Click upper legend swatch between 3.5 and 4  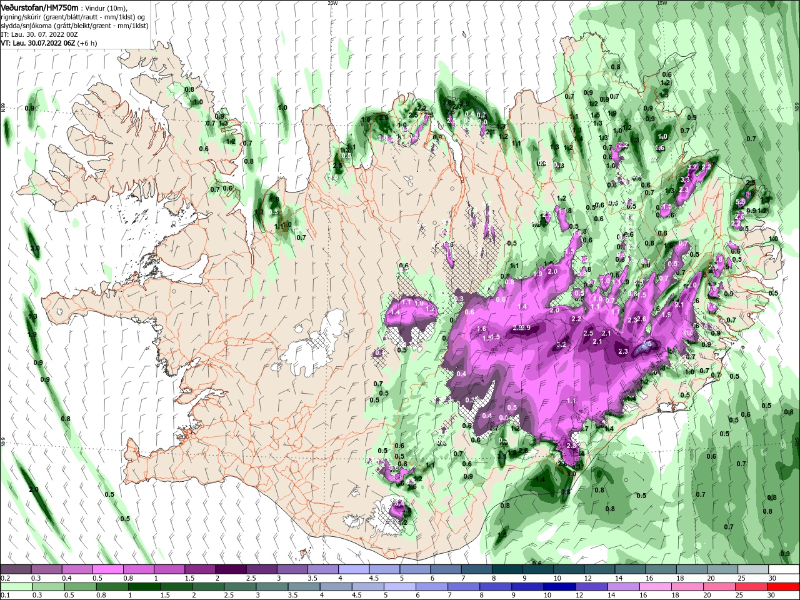coord(323,569)
